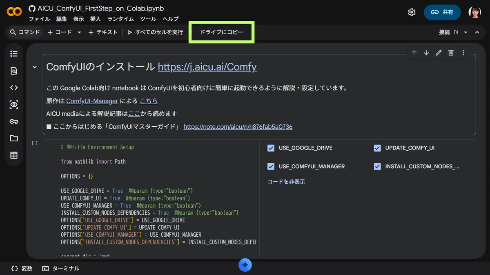Open ここ article link
The width and height of the screenshot is (490, 275).
[134, 114]
